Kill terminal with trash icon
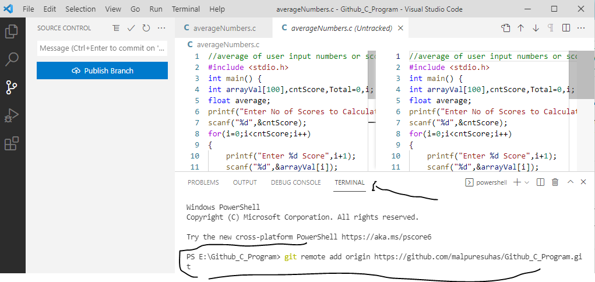The image size is (595, 282). tap(555, 182)
